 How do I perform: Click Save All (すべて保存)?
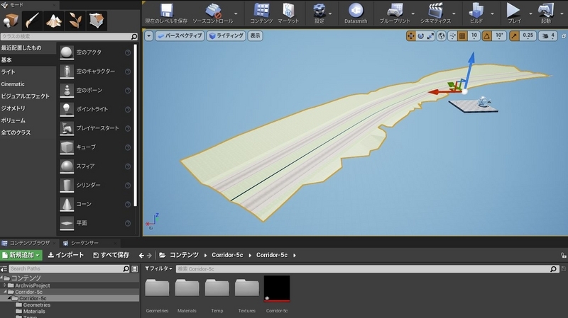pyautogui.click(x=111, y=255)
